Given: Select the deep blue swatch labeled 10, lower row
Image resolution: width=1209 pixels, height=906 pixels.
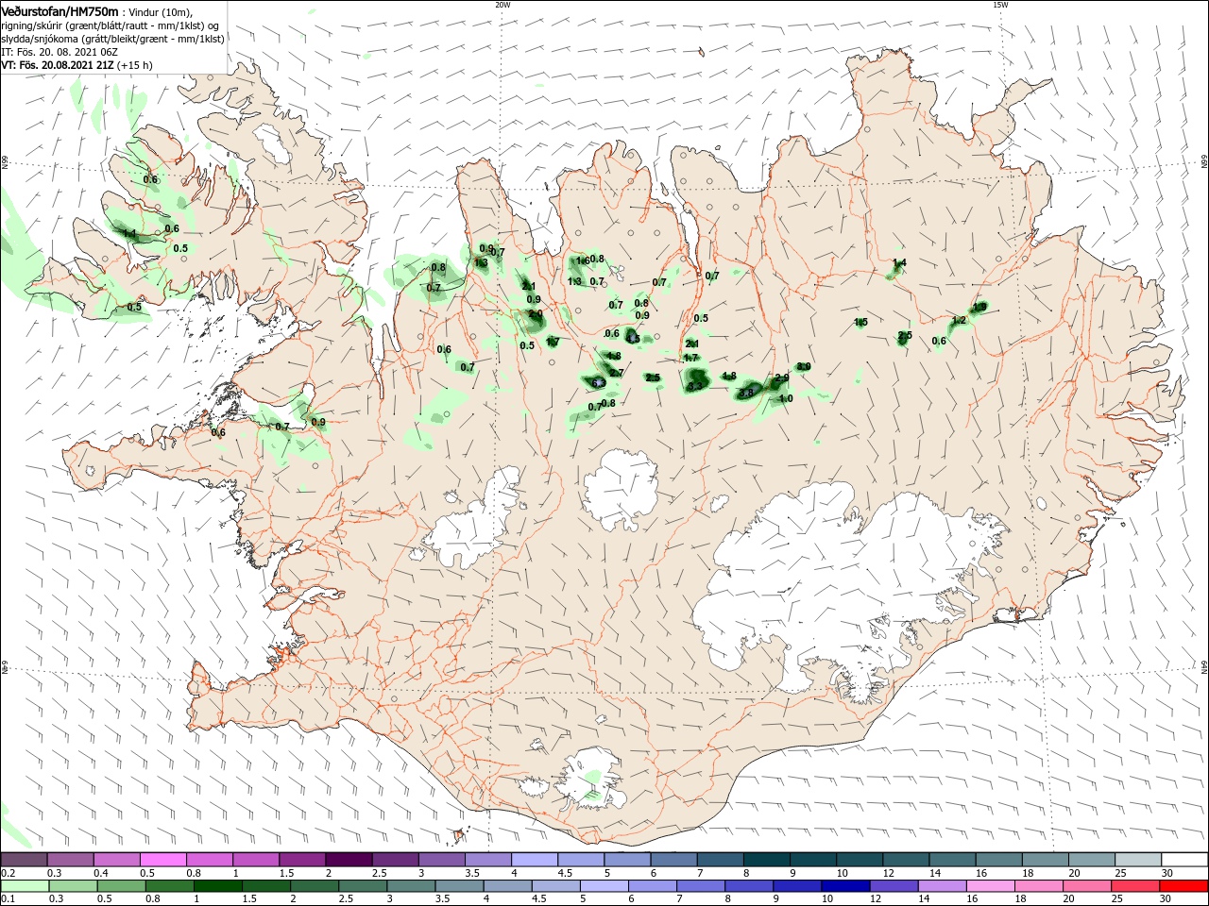Looking at the screenshot, I should coord(844,886).
